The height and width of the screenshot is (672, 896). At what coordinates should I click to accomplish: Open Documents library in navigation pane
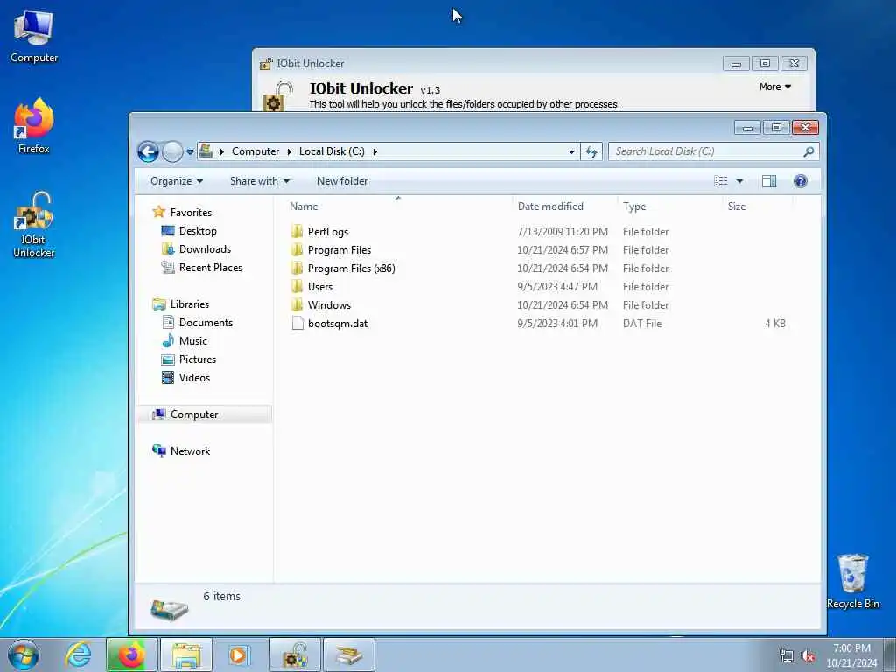[206, 322]
